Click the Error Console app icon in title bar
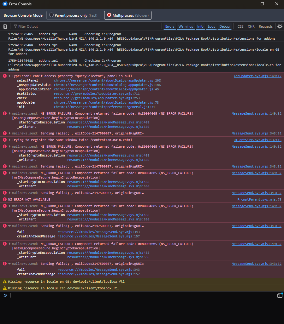 point(5,4)
